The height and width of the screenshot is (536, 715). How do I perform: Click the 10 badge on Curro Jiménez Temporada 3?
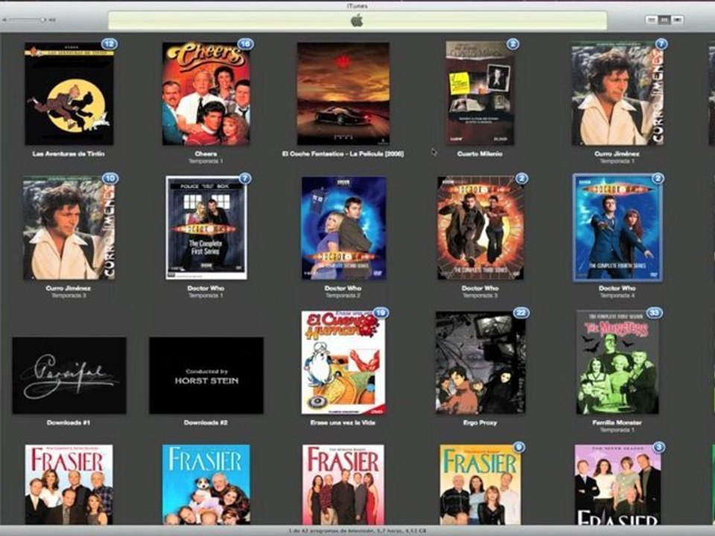109,178
